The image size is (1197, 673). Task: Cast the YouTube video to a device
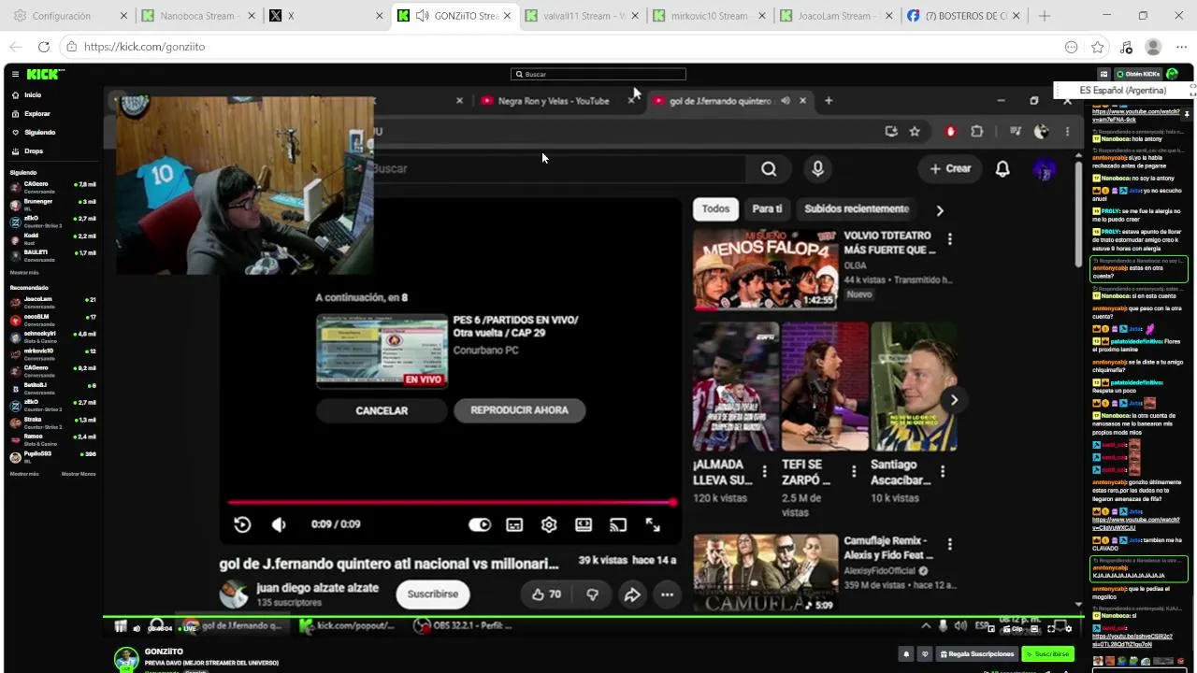click(618, 524)
